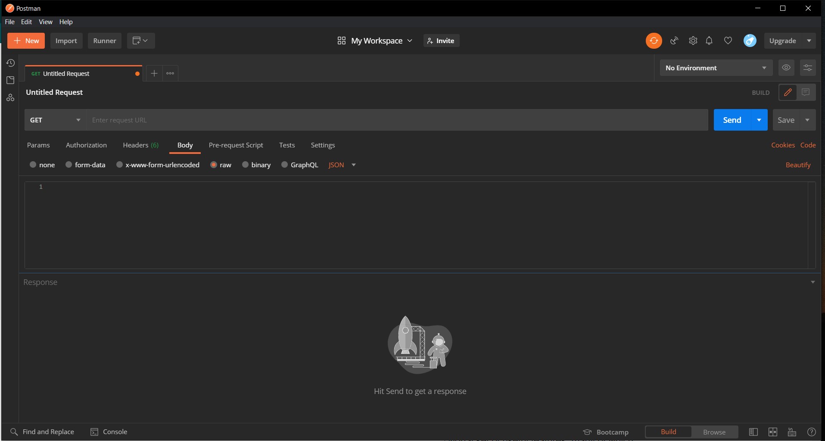Click the heart icon in header
This screenshot has width=825, height=441.
728,41
